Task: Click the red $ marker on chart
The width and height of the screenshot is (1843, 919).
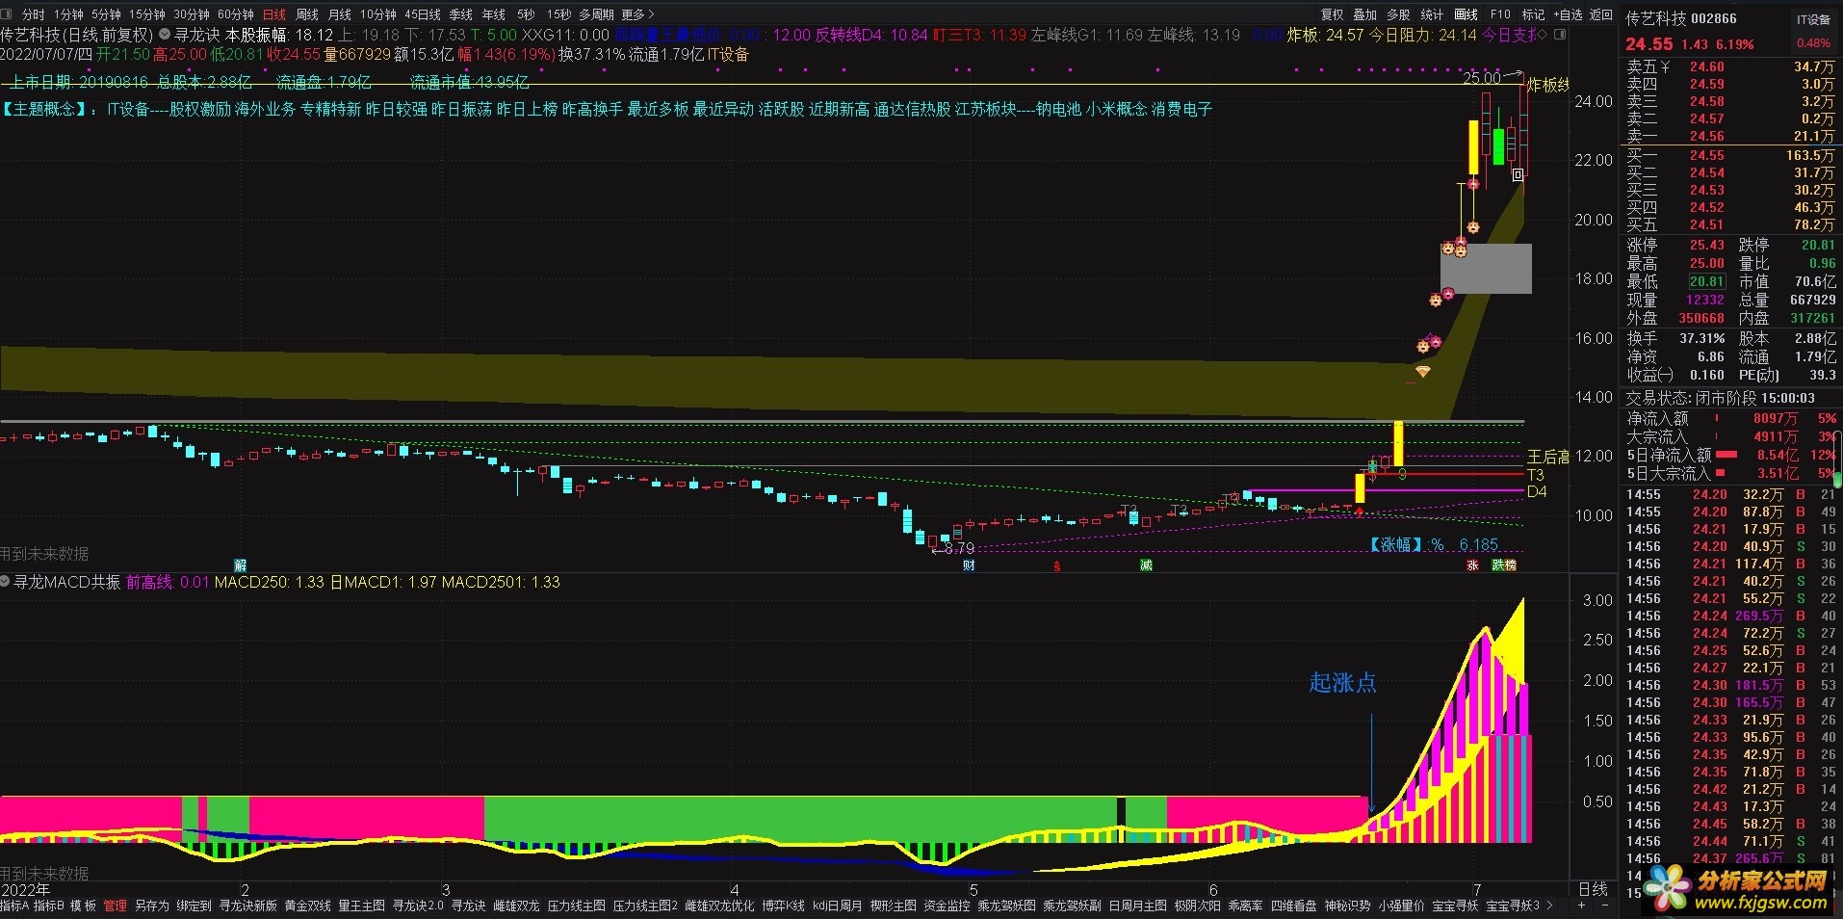Action: point(1057,566)
